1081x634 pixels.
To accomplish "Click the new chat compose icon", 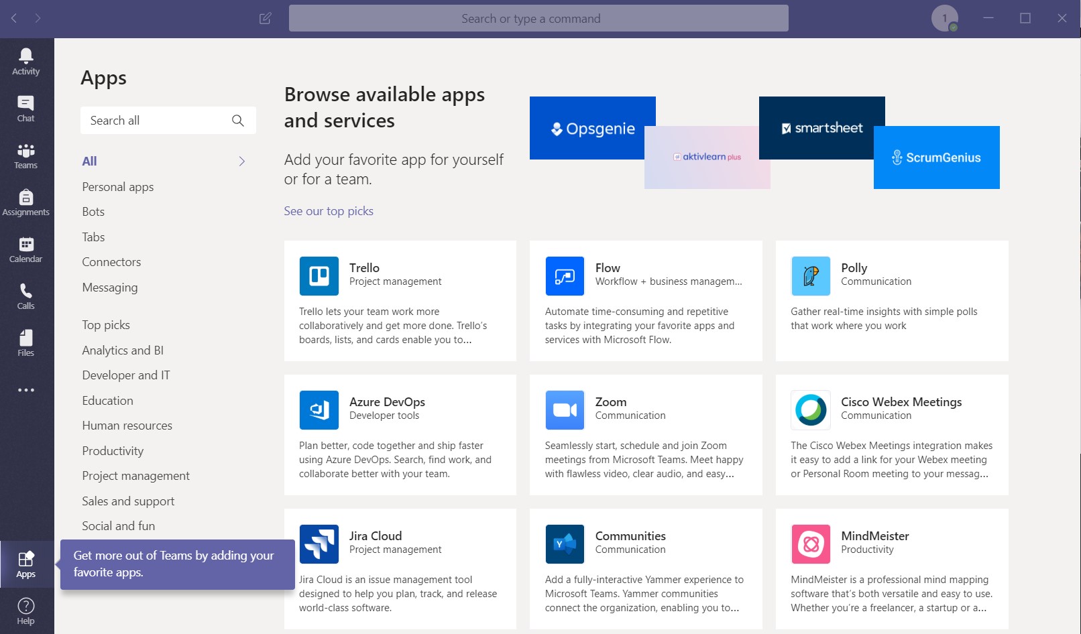I will [x=266, y=18].
